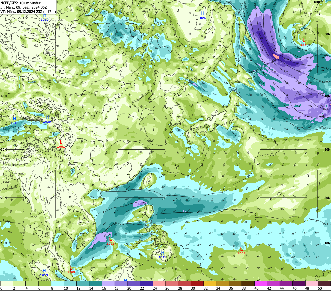Click the 140E longitude label
The height and width of the screenshot is (291, 331).
point(230,2)
